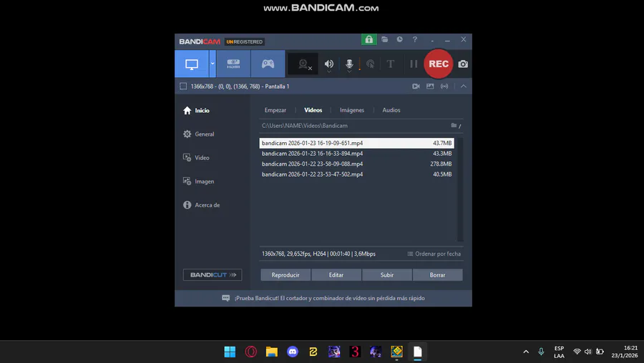Click output path C:\Users\NAME\Videos\Bandicam
Screen dimensions: 644x363
point(305,126)
